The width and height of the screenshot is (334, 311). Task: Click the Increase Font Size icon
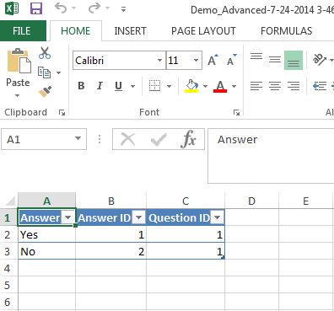click(x=213, y=60)
